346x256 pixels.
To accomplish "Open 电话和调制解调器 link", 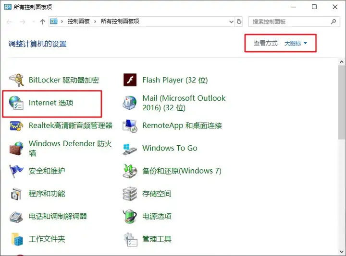I will point(58,217).
